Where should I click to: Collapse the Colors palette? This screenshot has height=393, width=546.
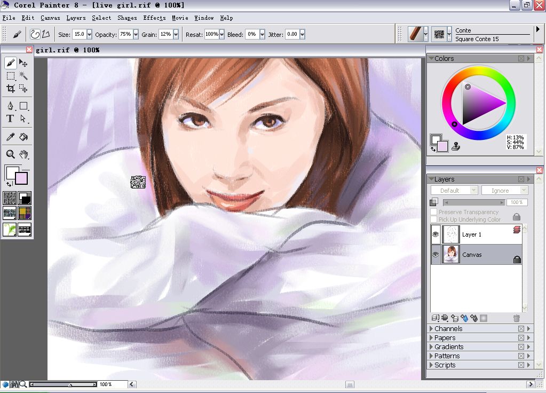tap(431, 58)
